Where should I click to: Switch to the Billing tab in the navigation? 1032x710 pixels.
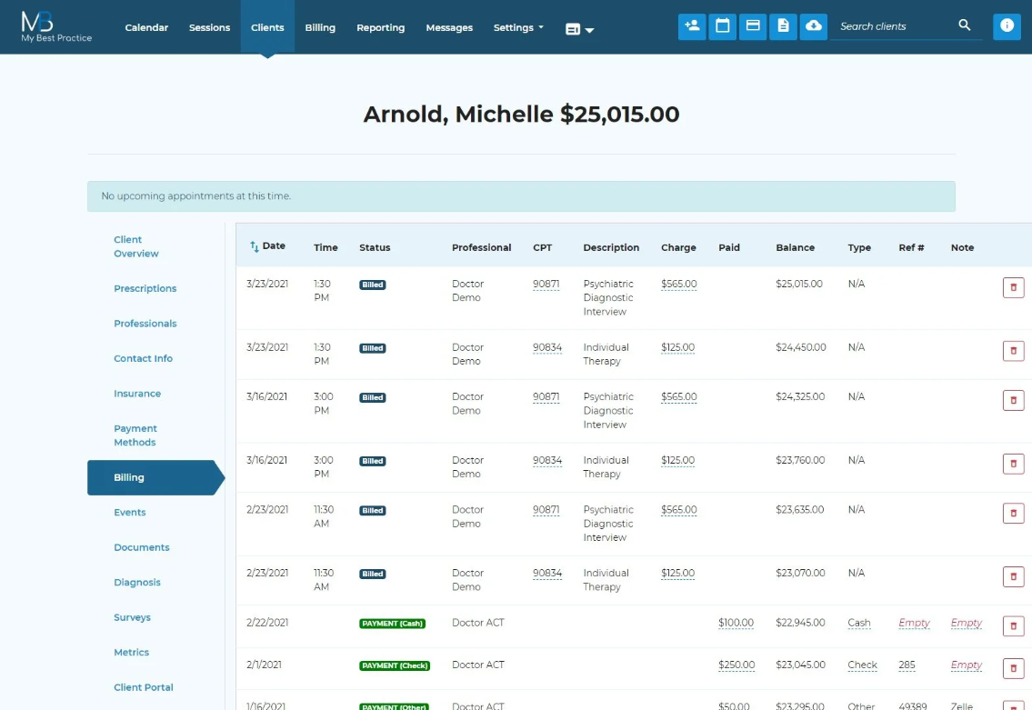tap(320, 27)
